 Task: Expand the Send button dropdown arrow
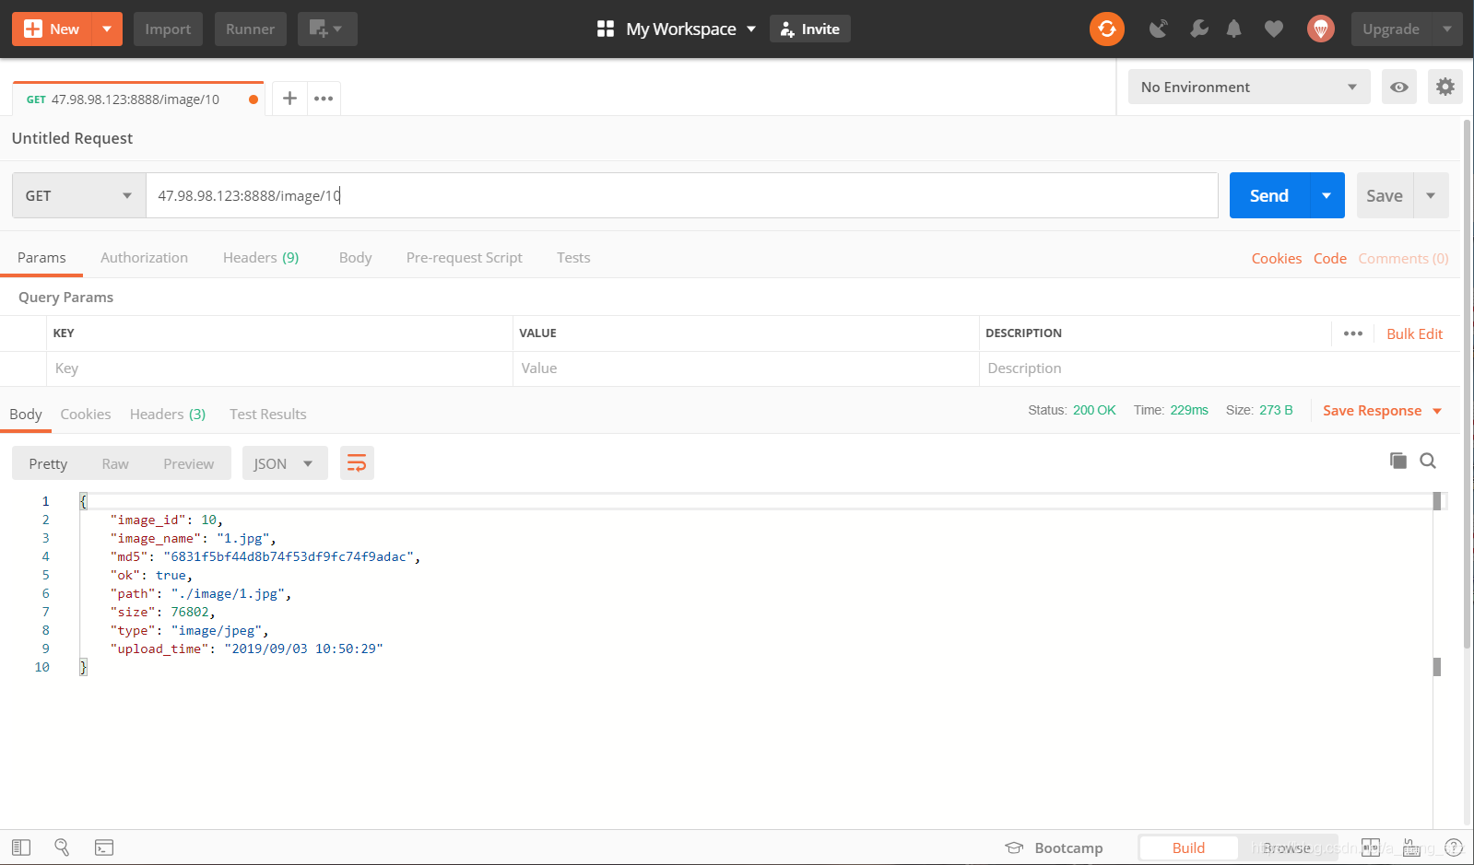tap(1327, 195)
